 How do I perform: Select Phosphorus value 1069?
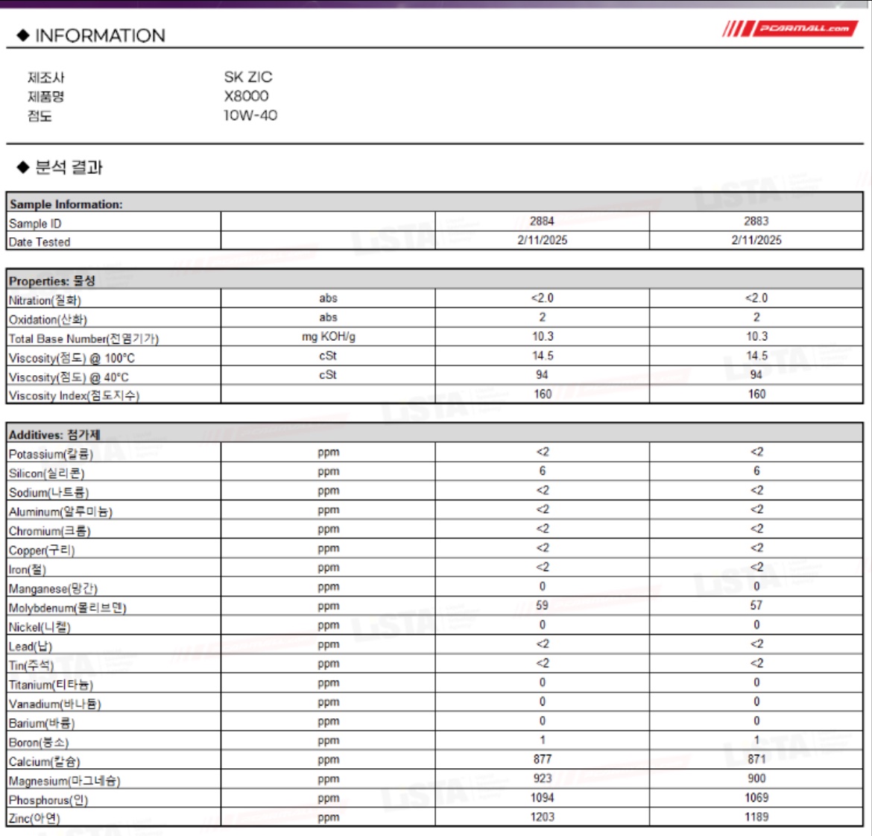click(756, 798)
